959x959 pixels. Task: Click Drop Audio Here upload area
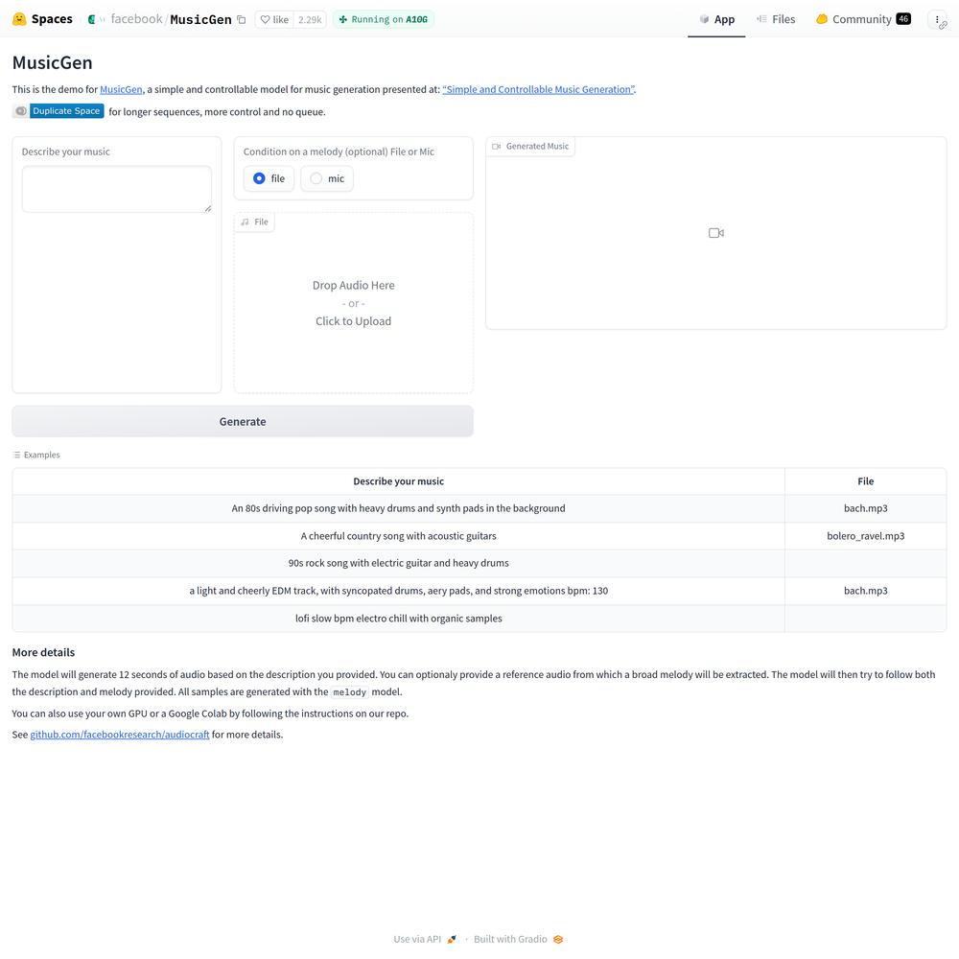[x=354, y=303]
